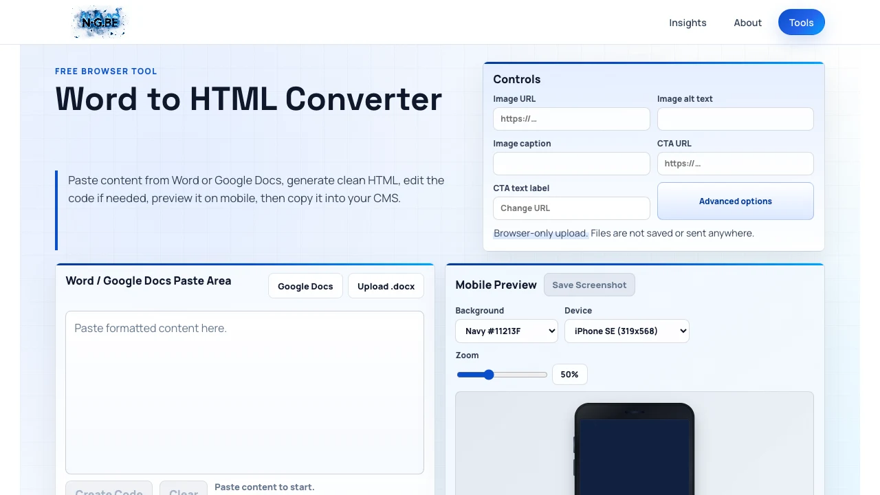Go to the About page
This screenshot has height=495, width=880.
pos(747,23)
